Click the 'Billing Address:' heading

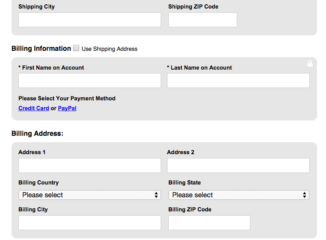[37, 134]
